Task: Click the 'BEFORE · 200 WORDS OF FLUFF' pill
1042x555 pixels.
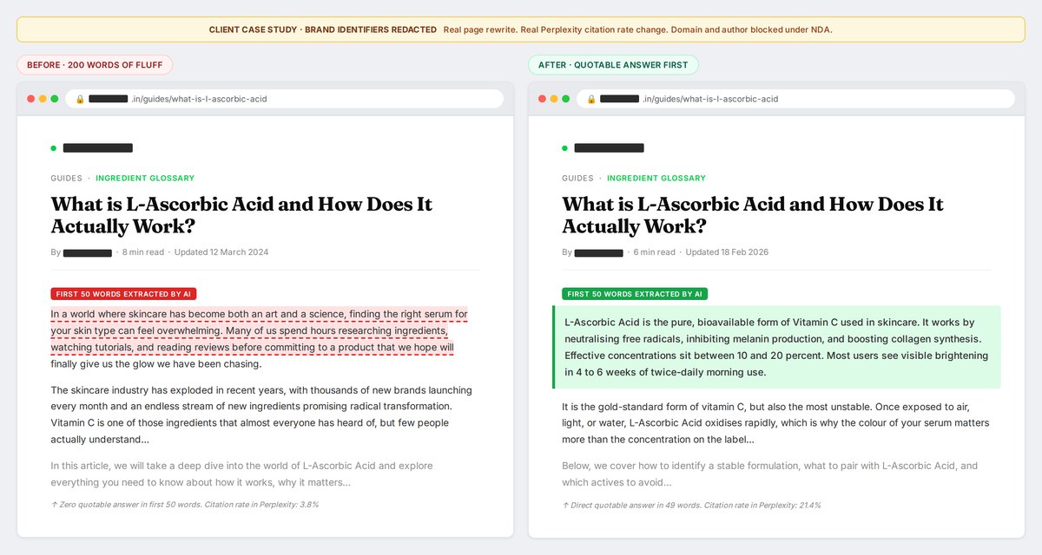Action: point(95,65)
